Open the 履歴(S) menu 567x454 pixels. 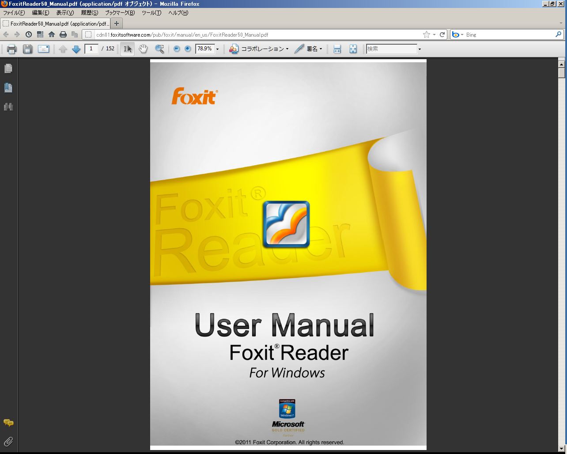coord(90,13)
